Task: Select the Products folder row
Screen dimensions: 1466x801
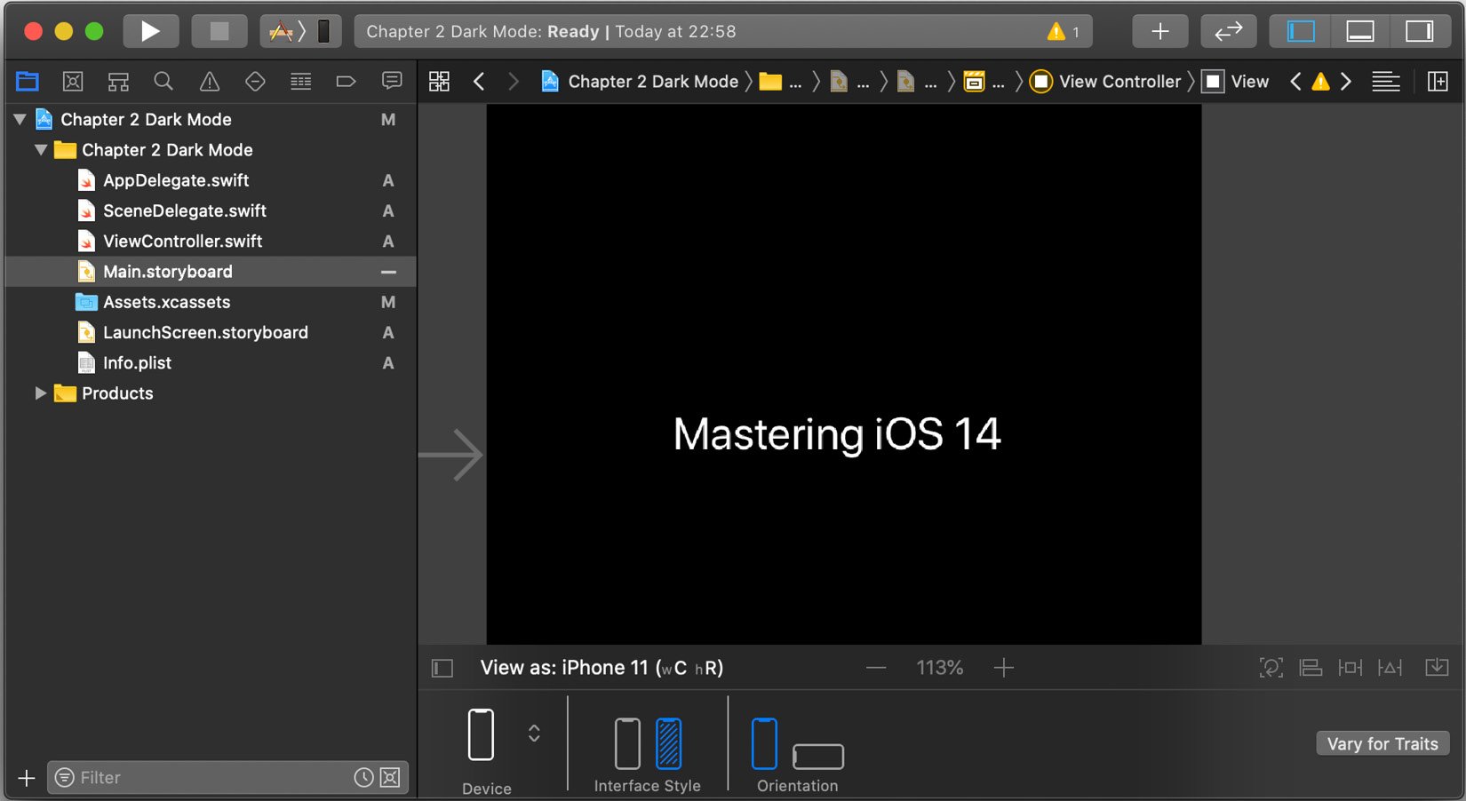Action: [211, 393]
